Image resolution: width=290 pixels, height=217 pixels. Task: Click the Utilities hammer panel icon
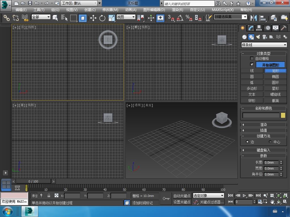(283, 28)
